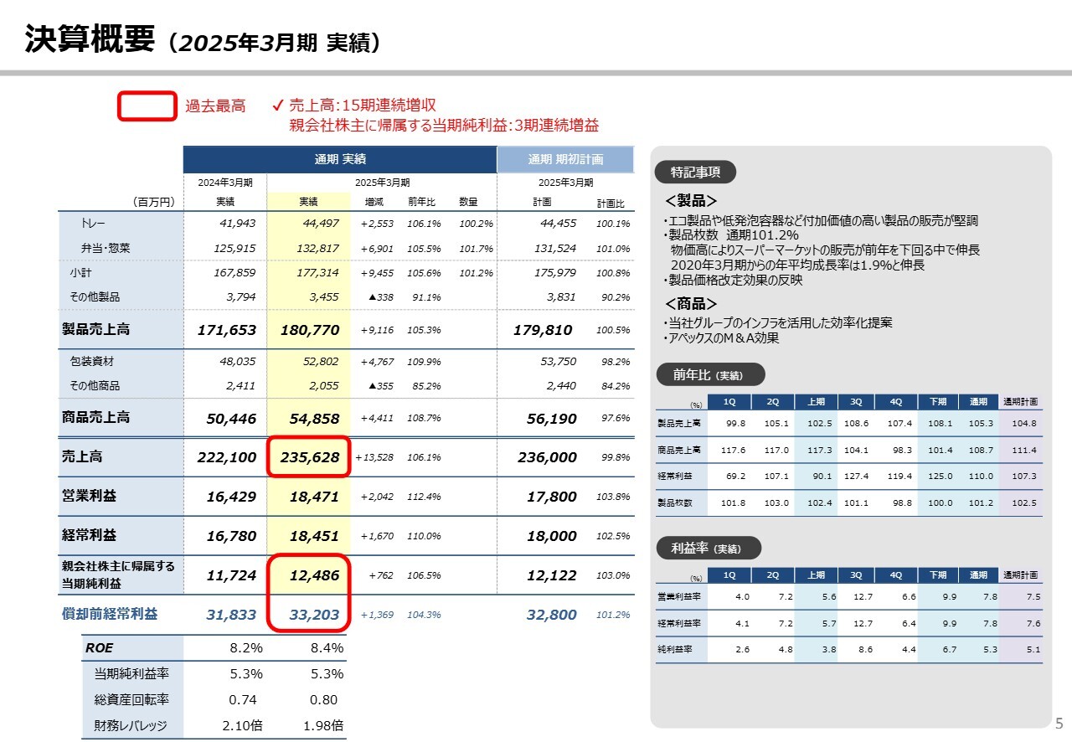Click the 決算概要 slide title

click(x=90, y=39)
